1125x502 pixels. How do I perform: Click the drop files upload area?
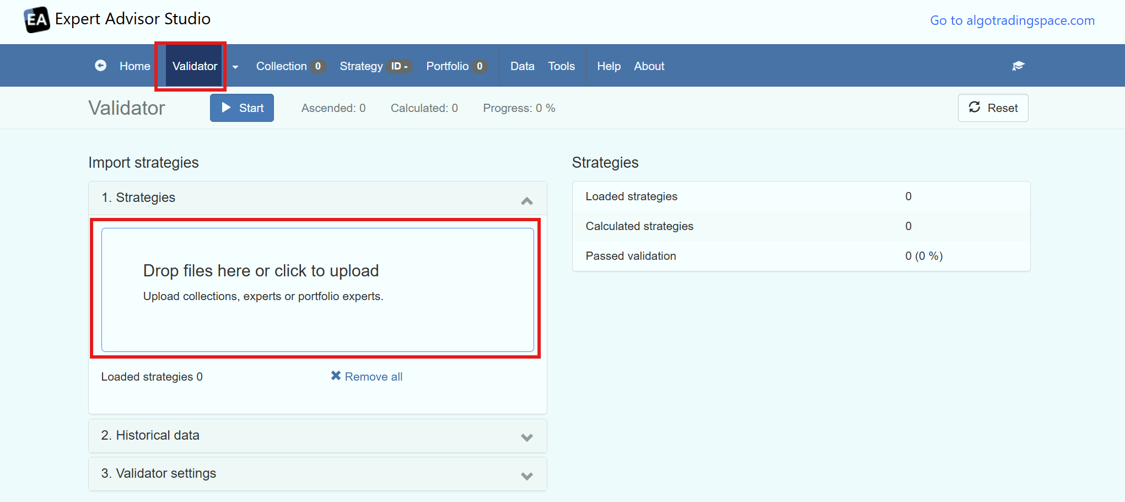pyautogui.click(x=317, y=290)
